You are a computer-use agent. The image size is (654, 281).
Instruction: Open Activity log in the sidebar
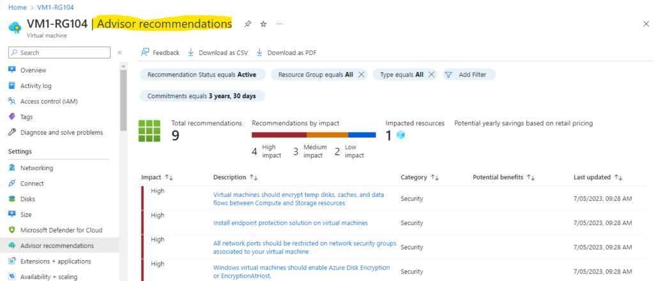[x=36, y=86]
